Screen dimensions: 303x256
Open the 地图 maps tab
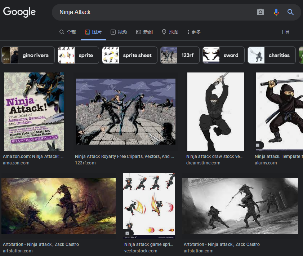point(170,32)
